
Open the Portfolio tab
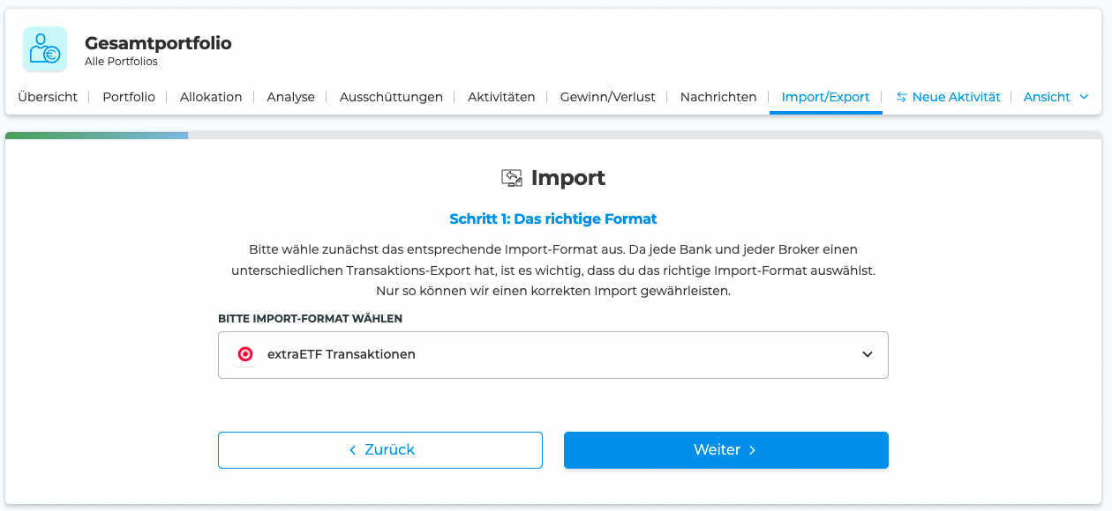click(x=129, y=97)
